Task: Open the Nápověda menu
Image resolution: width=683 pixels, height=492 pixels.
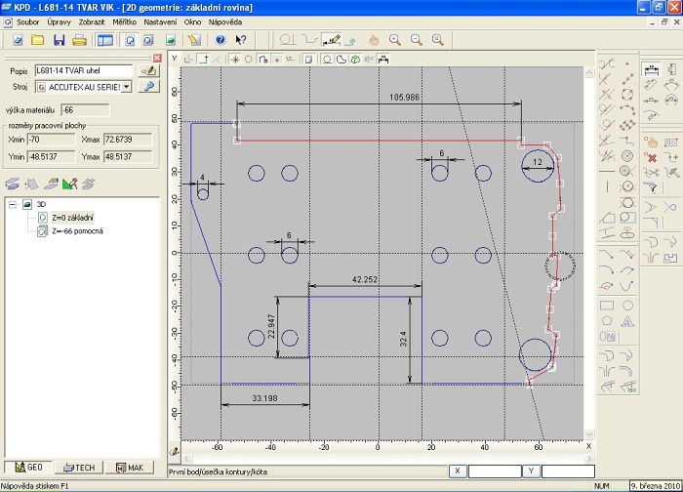Action: (x=224, y=21)
